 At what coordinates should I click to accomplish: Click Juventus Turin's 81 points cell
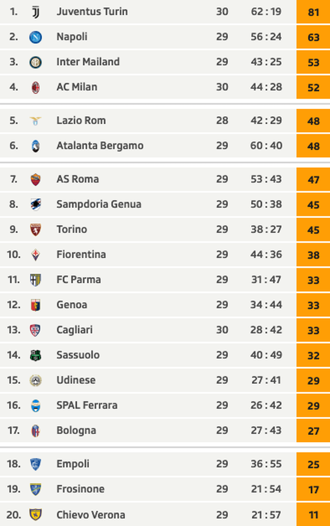click(313, 12)
